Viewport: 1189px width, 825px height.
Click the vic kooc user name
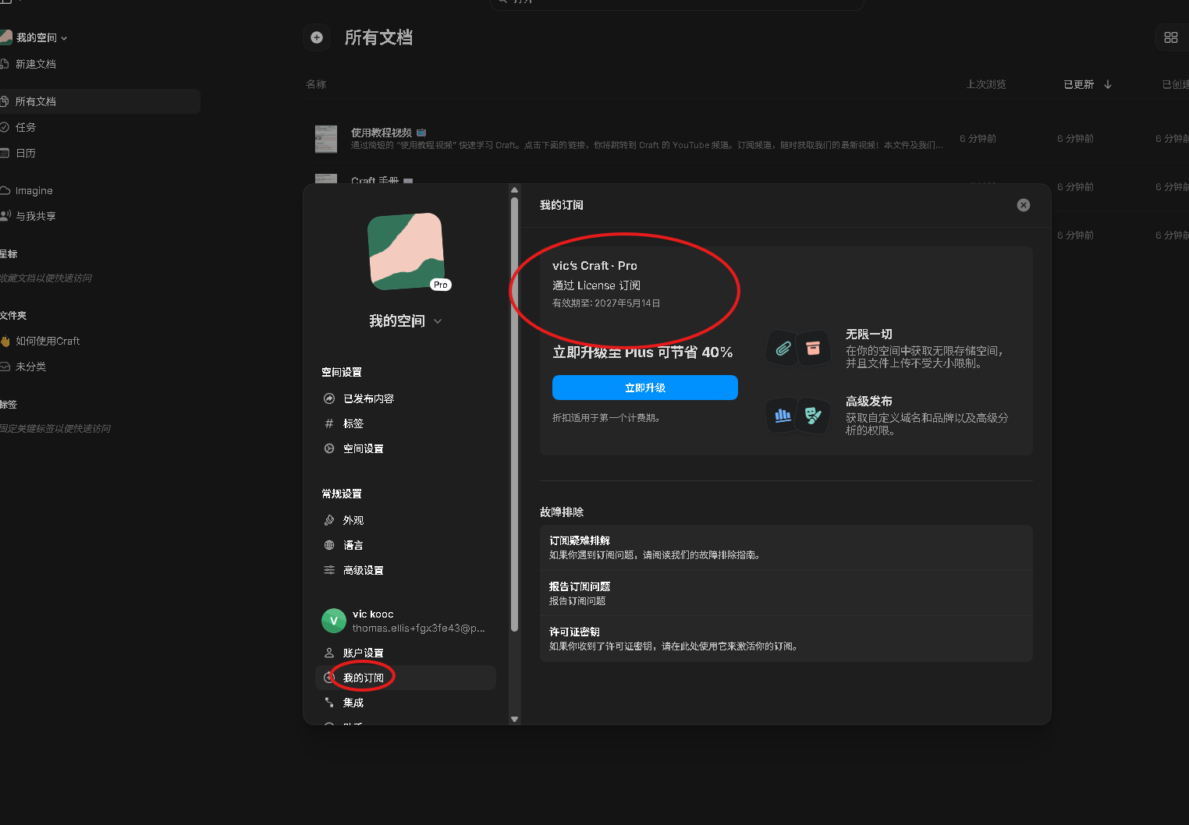tap(373, 614)
